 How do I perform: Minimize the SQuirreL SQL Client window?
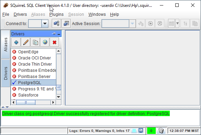(x=162, y=5)
